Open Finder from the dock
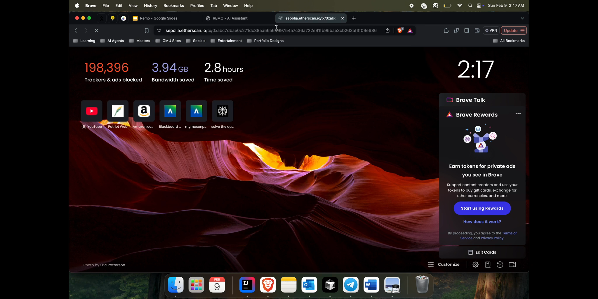 tap(176, 285)
